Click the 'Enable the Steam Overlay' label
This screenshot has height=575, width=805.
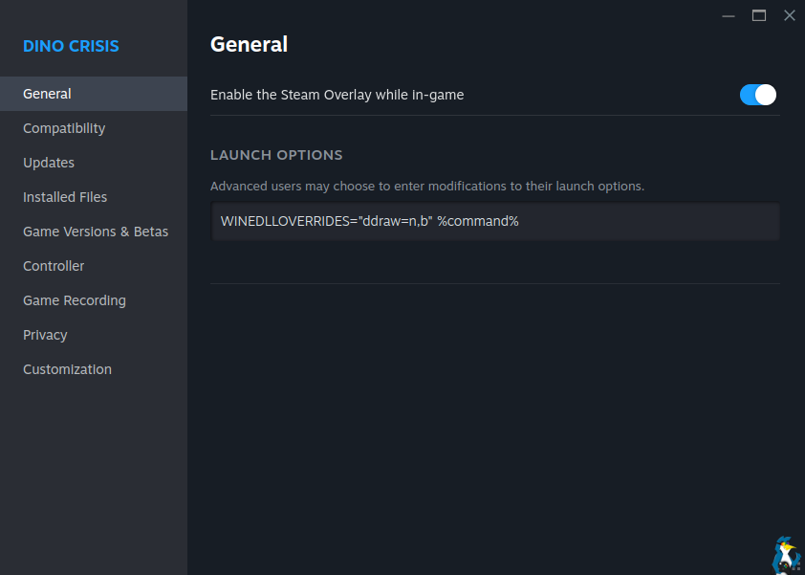click(337, 95)
